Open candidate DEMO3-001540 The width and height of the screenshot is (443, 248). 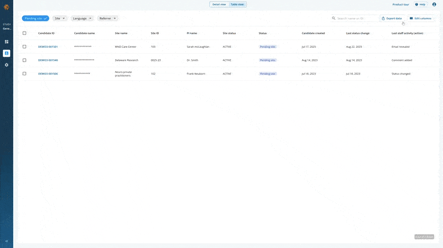point(48,60)
